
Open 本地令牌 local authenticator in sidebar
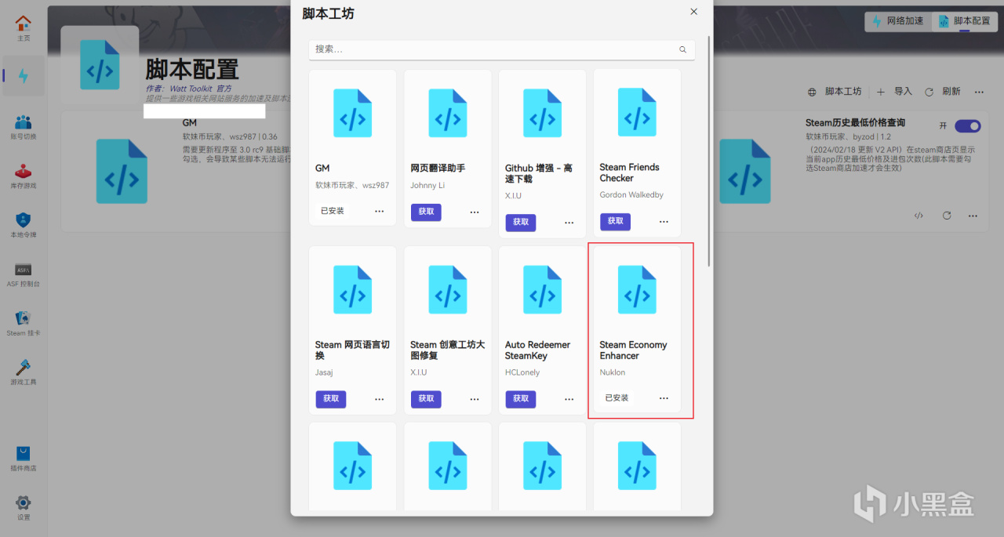pos(24,226)
